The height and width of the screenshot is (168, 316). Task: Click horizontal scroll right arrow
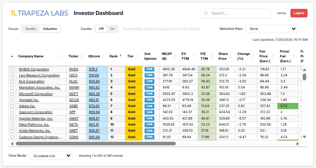pos(298,144)
